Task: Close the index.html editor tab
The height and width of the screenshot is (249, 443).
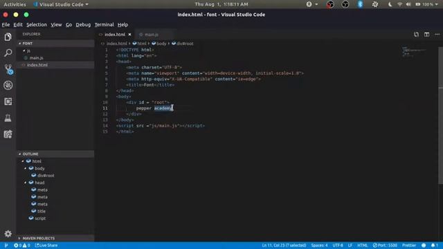Action: (129, 35)
